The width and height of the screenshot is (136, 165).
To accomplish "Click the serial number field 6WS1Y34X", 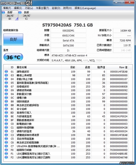I will tap(68, 36).
